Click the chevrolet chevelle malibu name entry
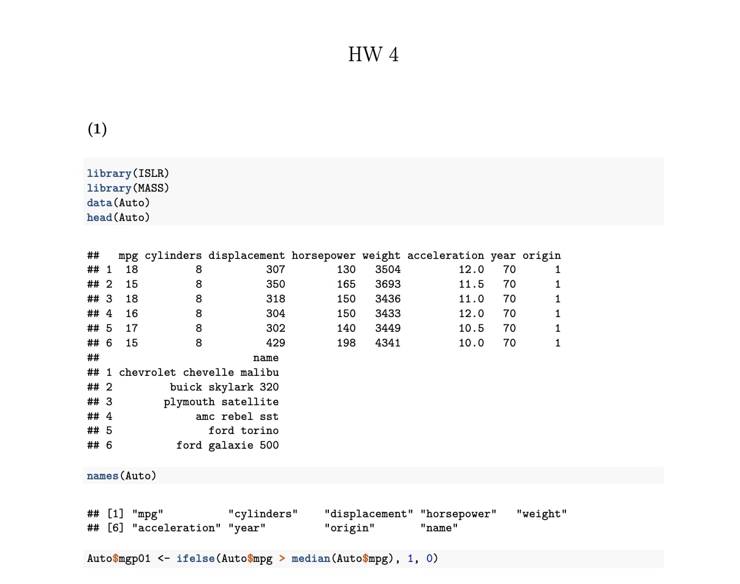Image resolution: width=740 pixels, height=584 pixels. point(198,372)
